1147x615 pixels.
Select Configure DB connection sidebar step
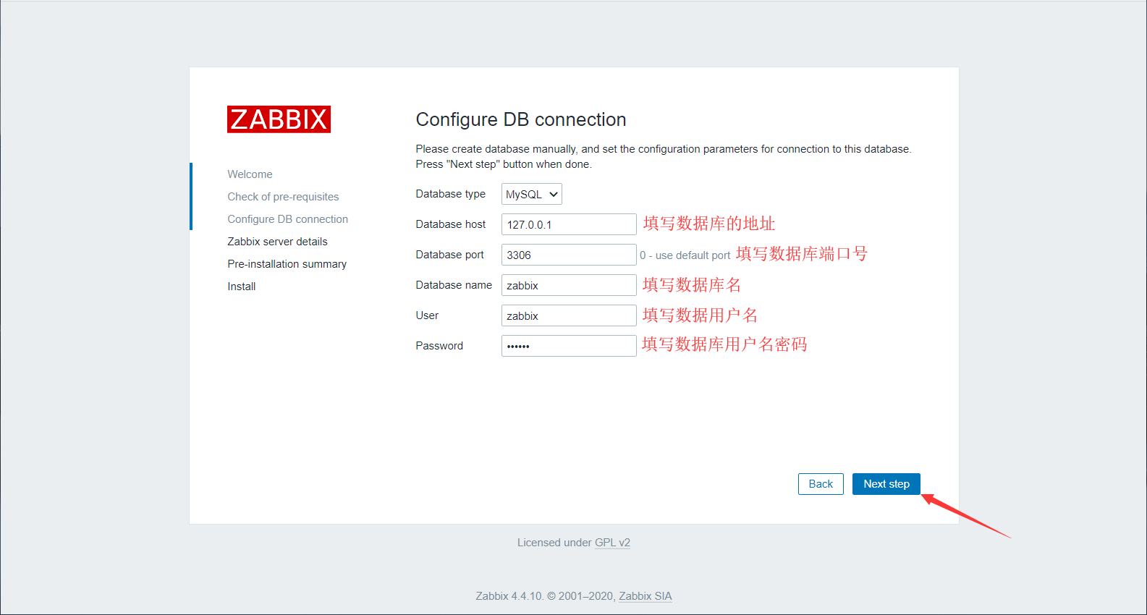tap(287, 219)
